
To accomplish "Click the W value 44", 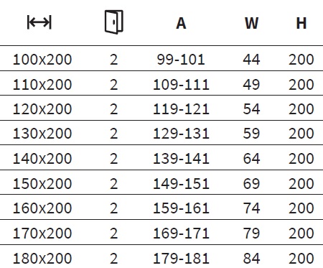I will click(x=251, y=60).
